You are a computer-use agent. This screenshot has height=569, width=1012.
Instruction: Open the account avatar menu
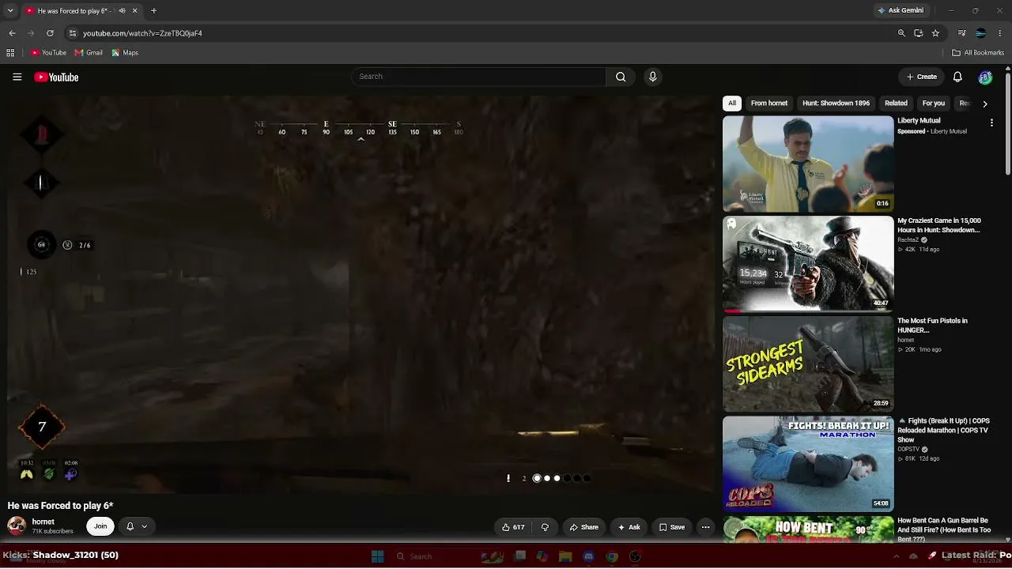(x=985, y=77)
